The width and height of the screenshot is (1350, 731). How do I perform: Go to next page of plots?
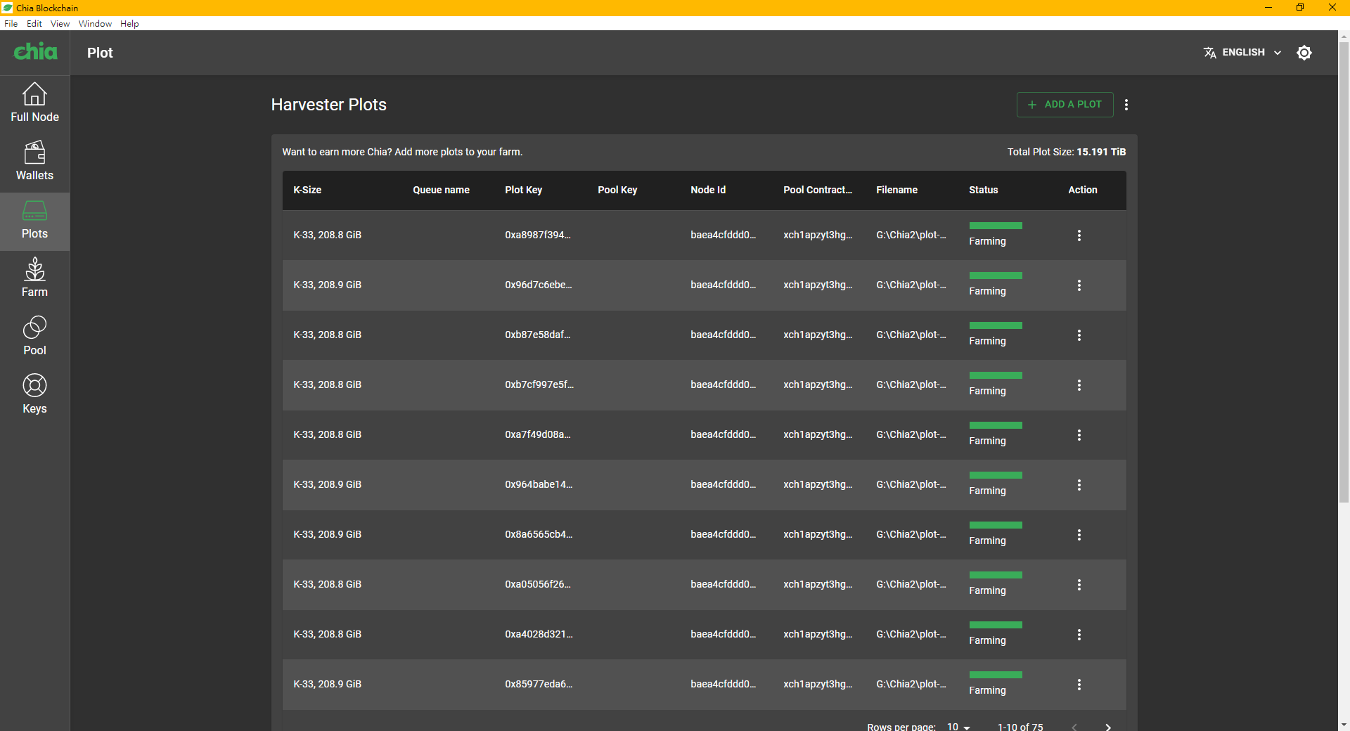pyautogui.click(x=1108, y=727)
